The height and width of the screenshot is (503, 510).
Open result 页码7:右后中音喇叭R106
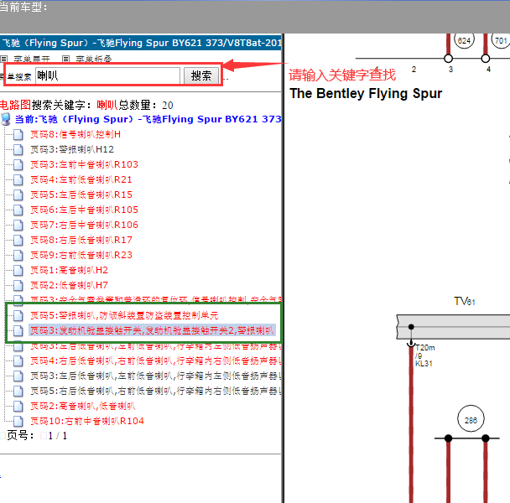(84, 225)
